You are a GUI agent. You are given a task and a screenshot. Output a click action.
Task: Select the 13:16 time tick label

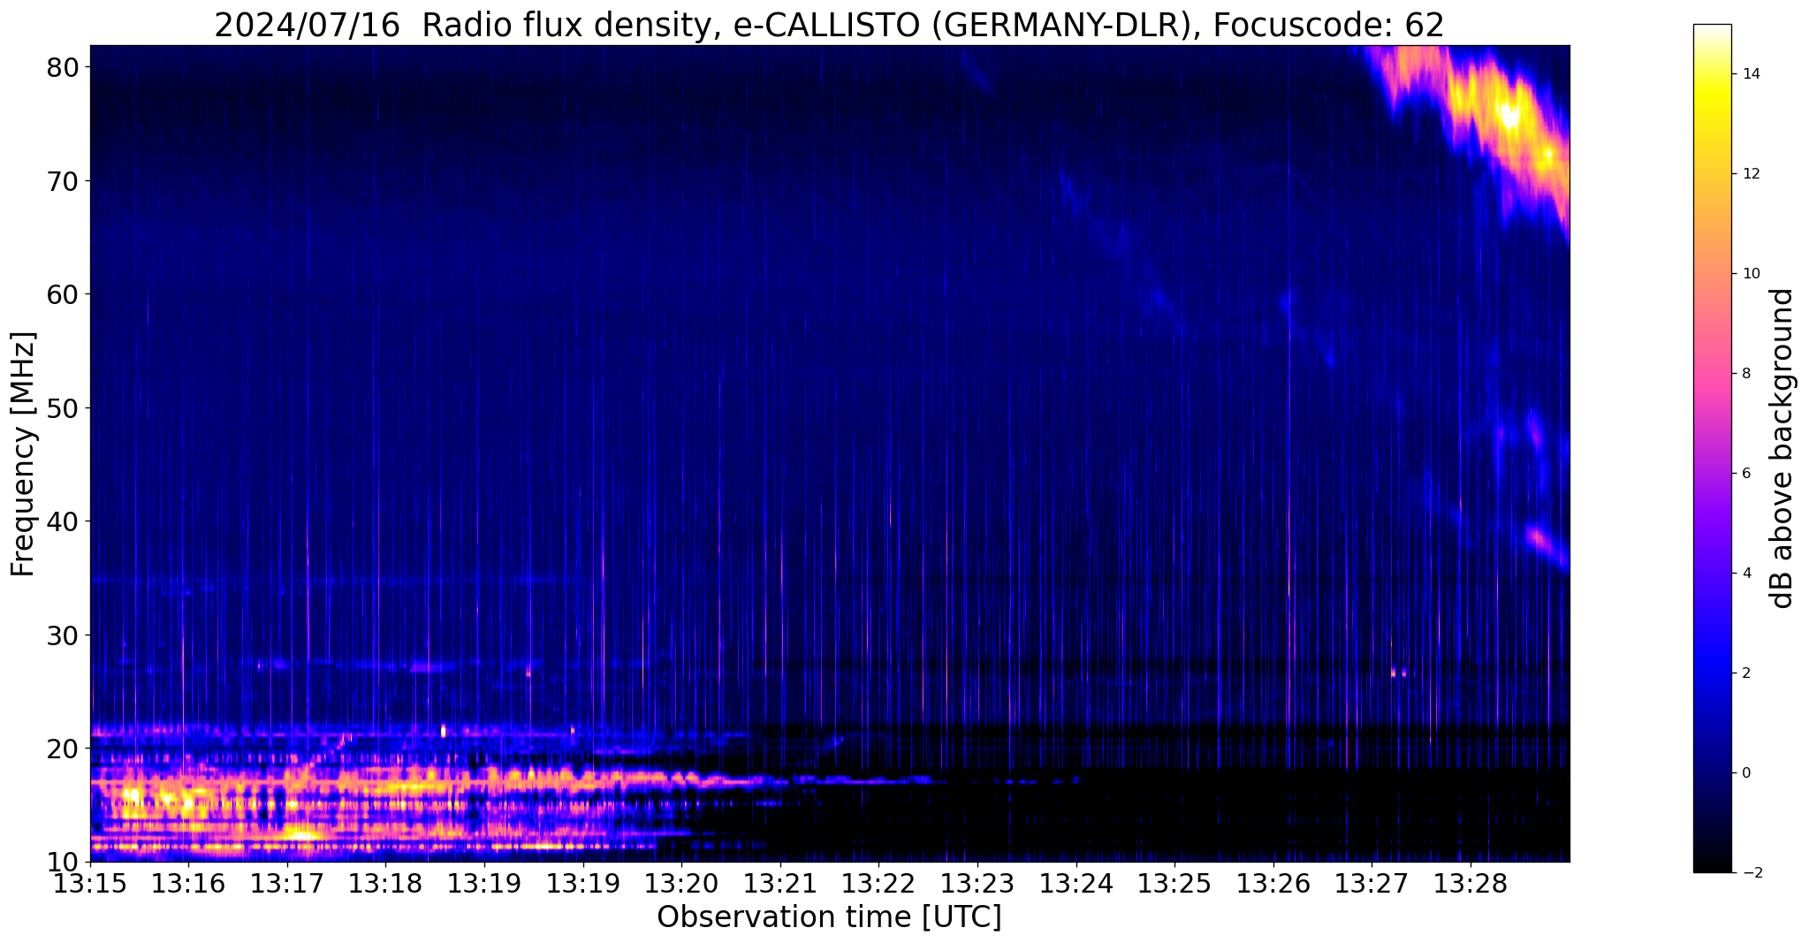pos(188,883)
